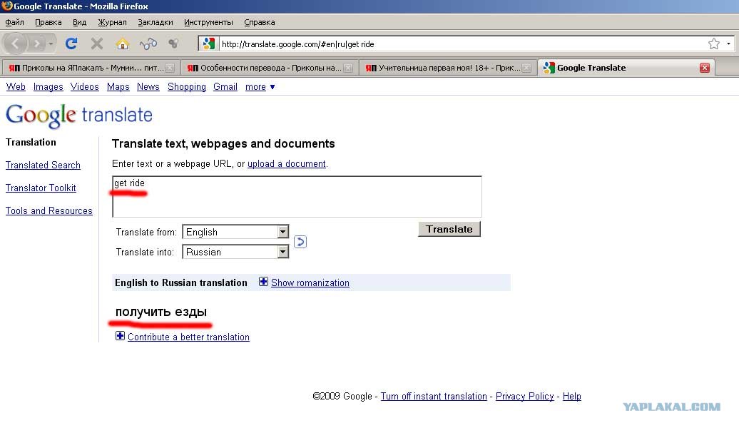Open the News link
Viewport: 739px width, 428px height.
(148, 87)
